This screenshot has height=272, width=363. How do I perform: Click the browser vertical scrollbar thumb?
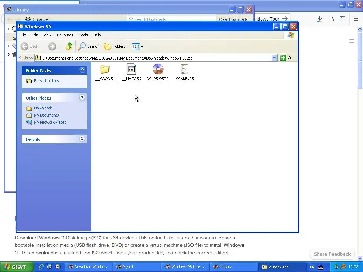360,61
